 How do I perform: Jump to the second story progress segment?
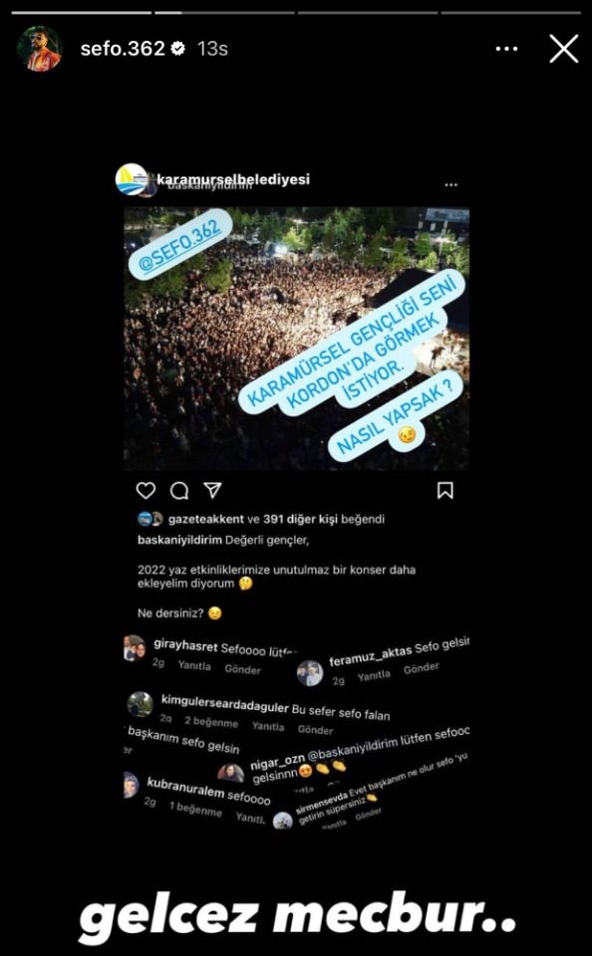(x=224, y=12)
